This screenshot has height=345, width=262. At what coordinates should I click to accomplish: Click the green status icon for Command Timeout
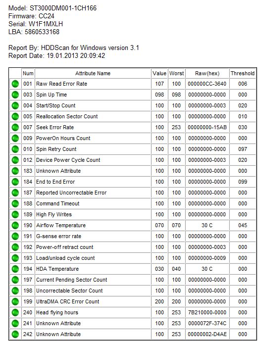click(15, 204)
